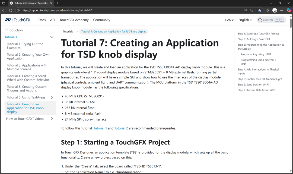Viewport: 293px width, 174px height.
Task: Jump to Step 5: Control the LED Ambient Light
Action: [x=260, y=79]
